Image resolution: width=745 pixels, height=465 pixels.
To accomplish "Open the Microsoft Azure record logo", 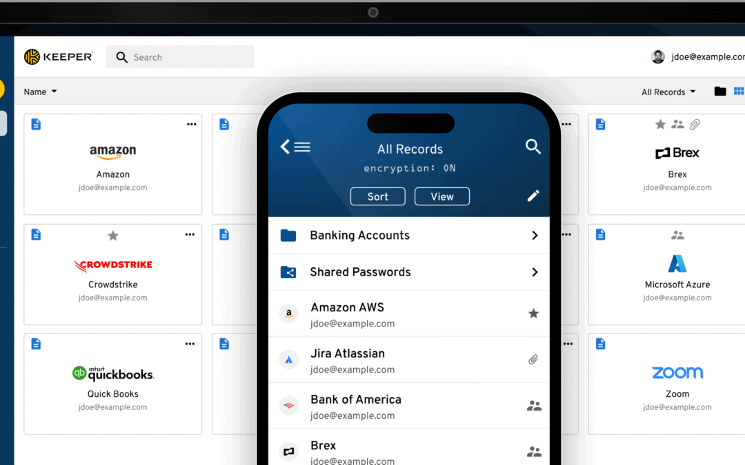I will [x=677, y=263].
